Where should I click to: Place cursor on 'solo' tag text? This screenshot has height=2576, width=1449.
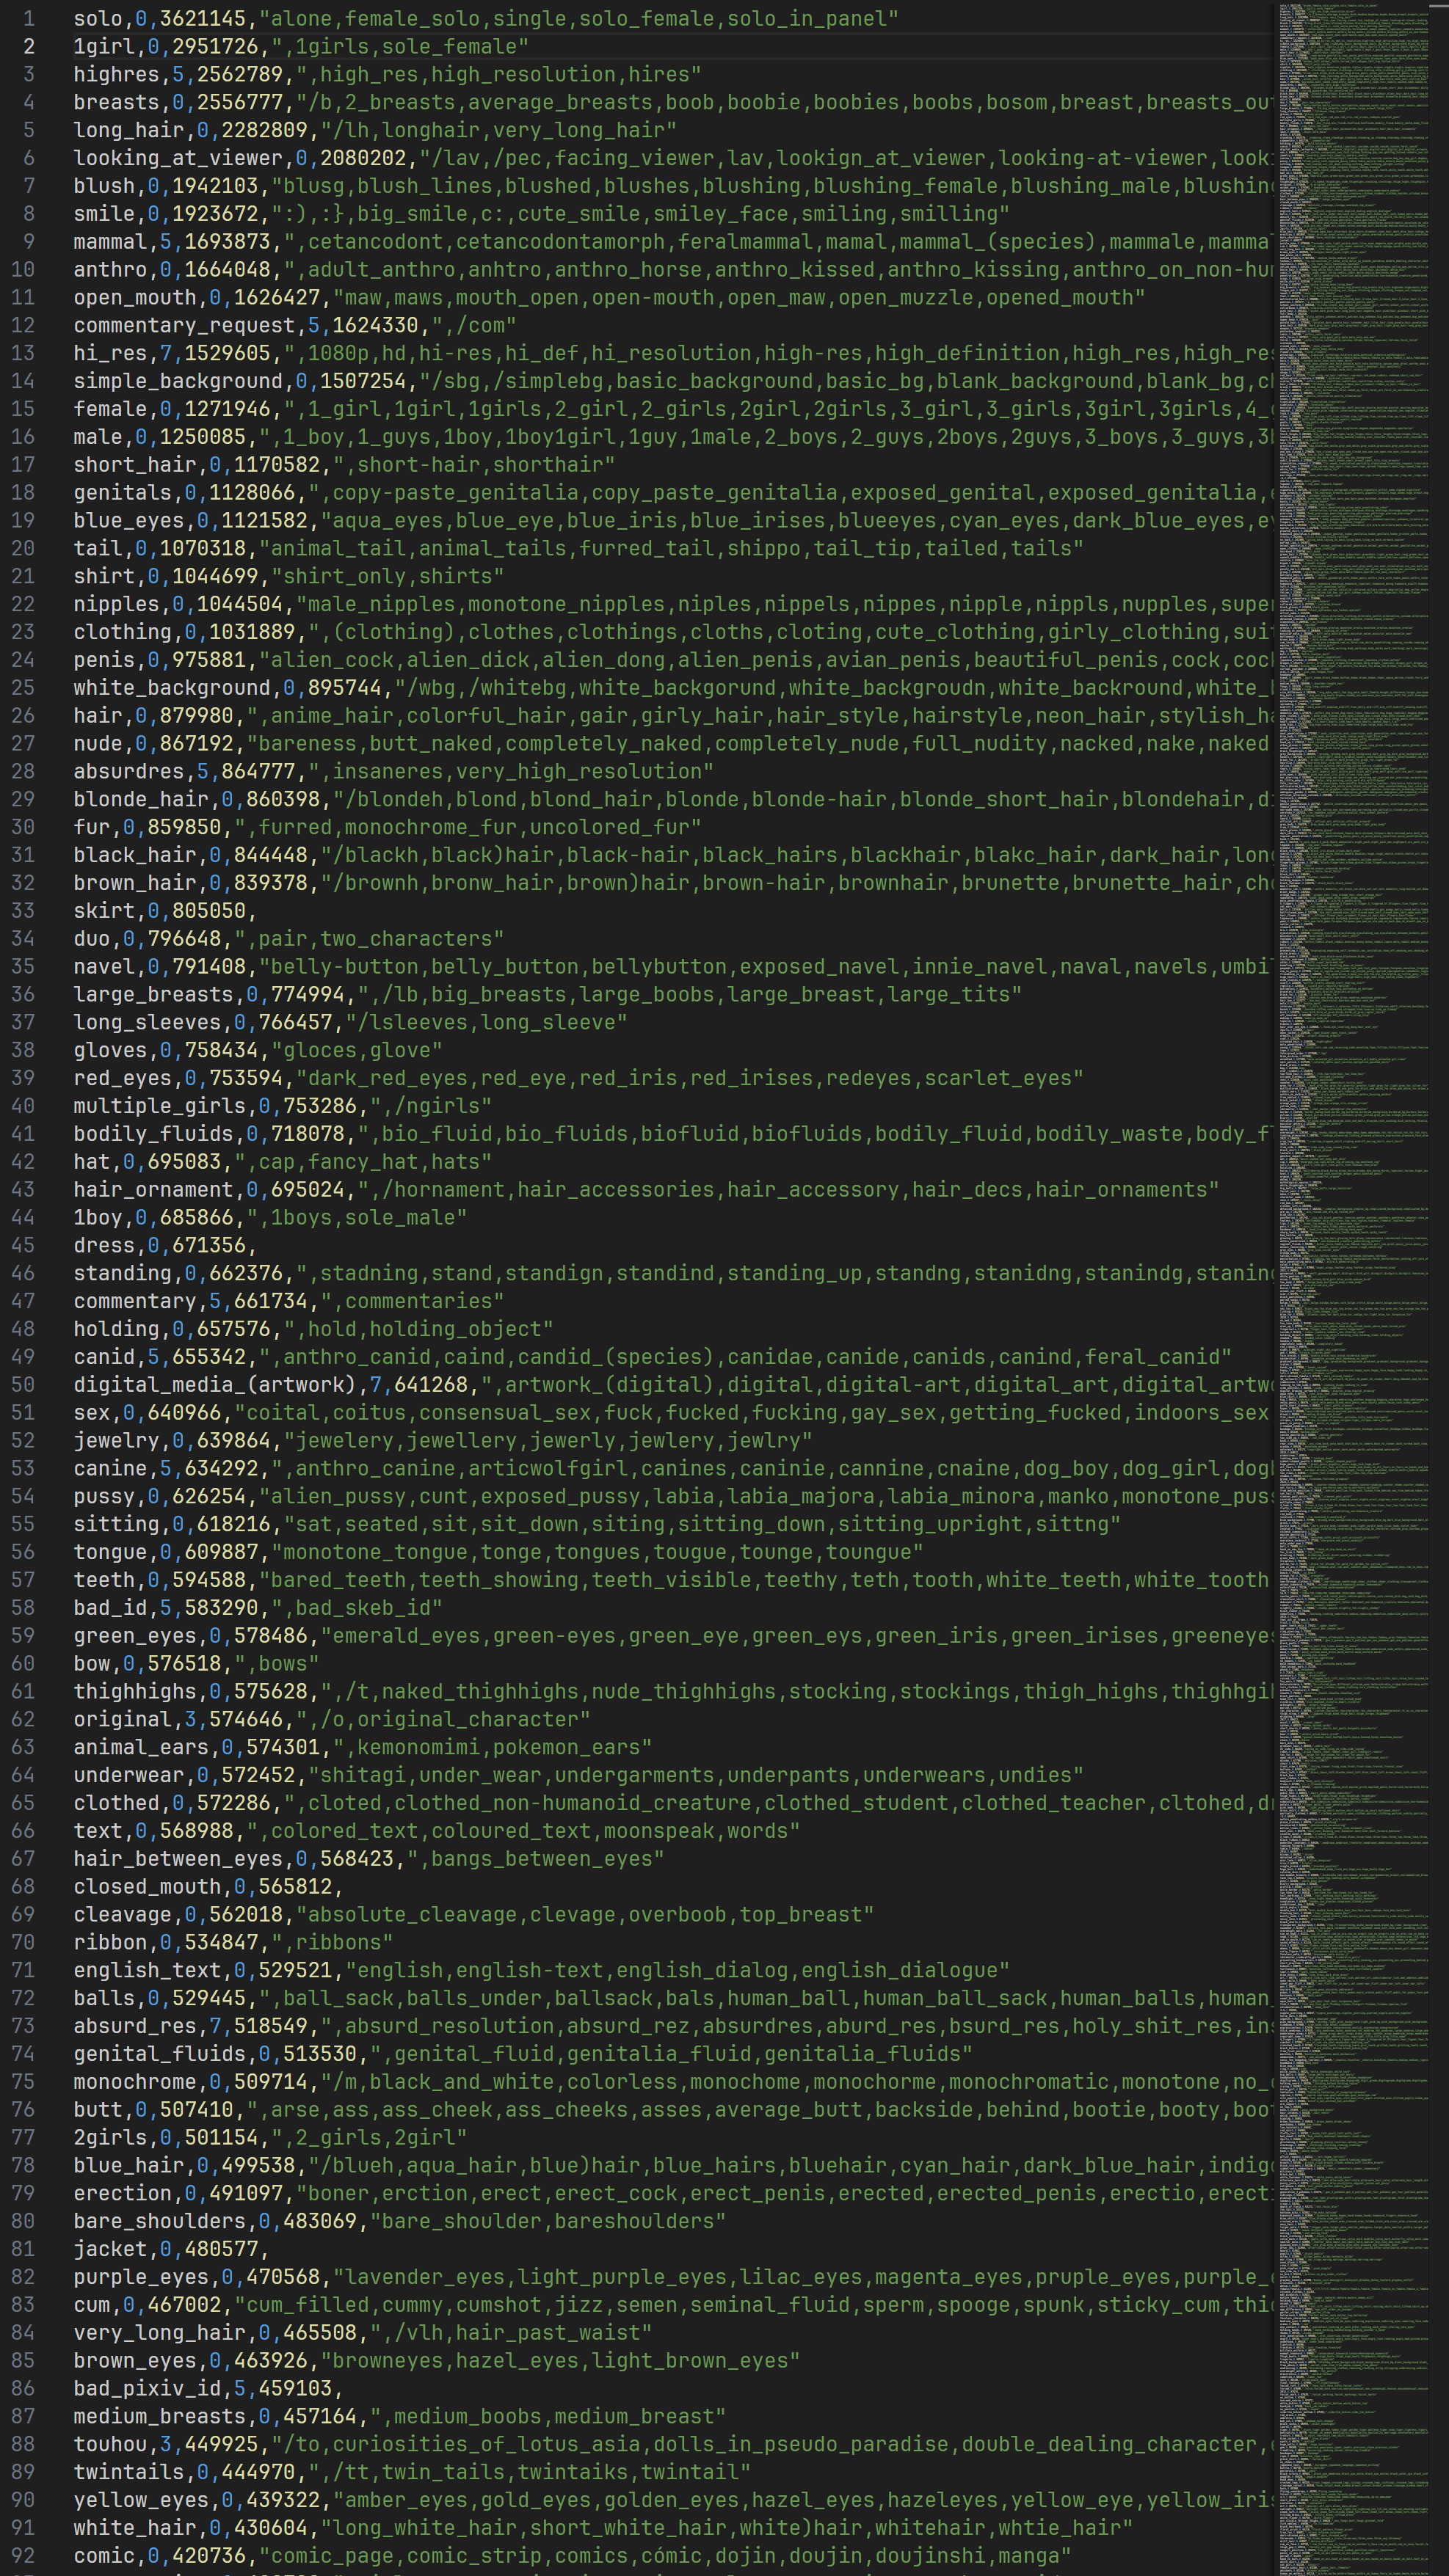tap(97, 18)
